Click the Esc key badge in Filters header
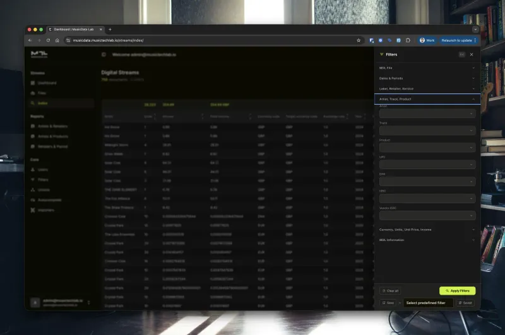This screenshot has width=505, height=335. coord(462,54)
